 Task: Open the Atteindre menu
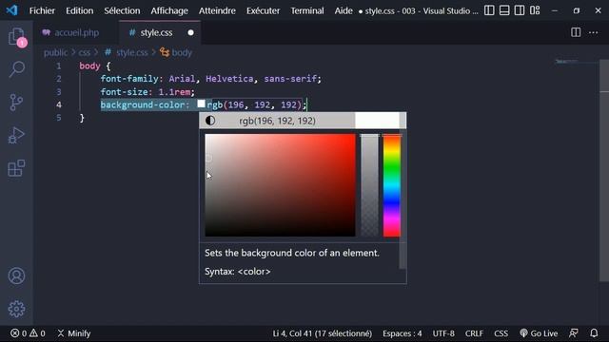coord(217,10)
